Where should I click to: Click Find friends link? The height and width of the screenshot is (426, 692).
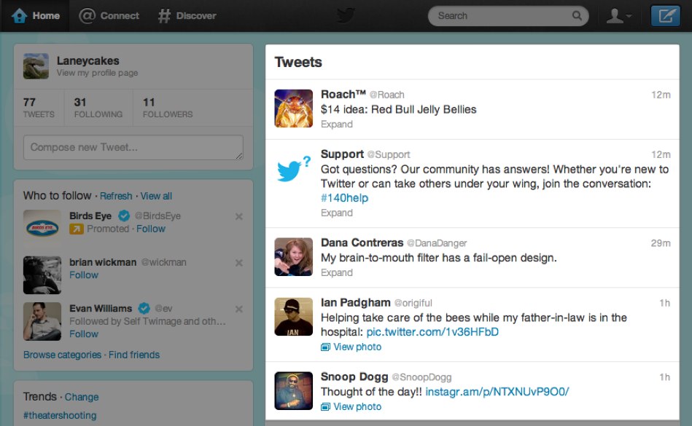pos(134,355)
